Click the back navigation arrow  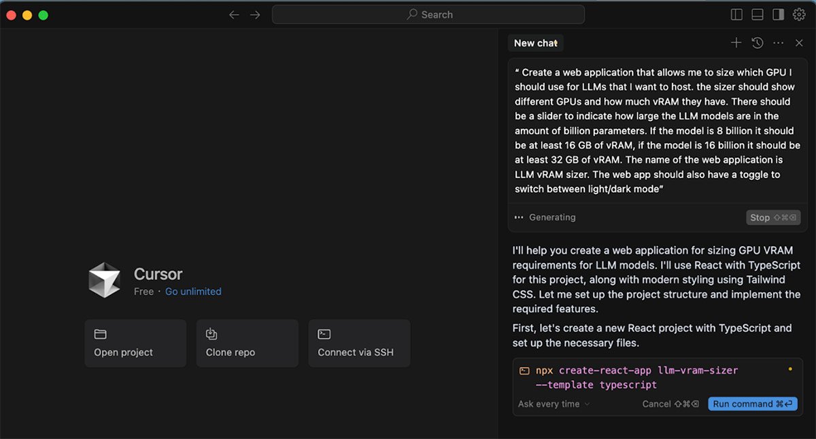[x=234, y=14]
